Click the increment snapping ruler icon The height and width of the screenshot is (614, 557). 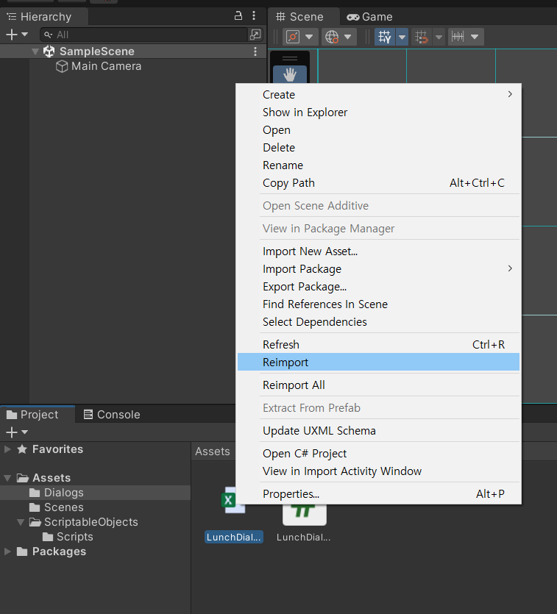click(458, 37)
